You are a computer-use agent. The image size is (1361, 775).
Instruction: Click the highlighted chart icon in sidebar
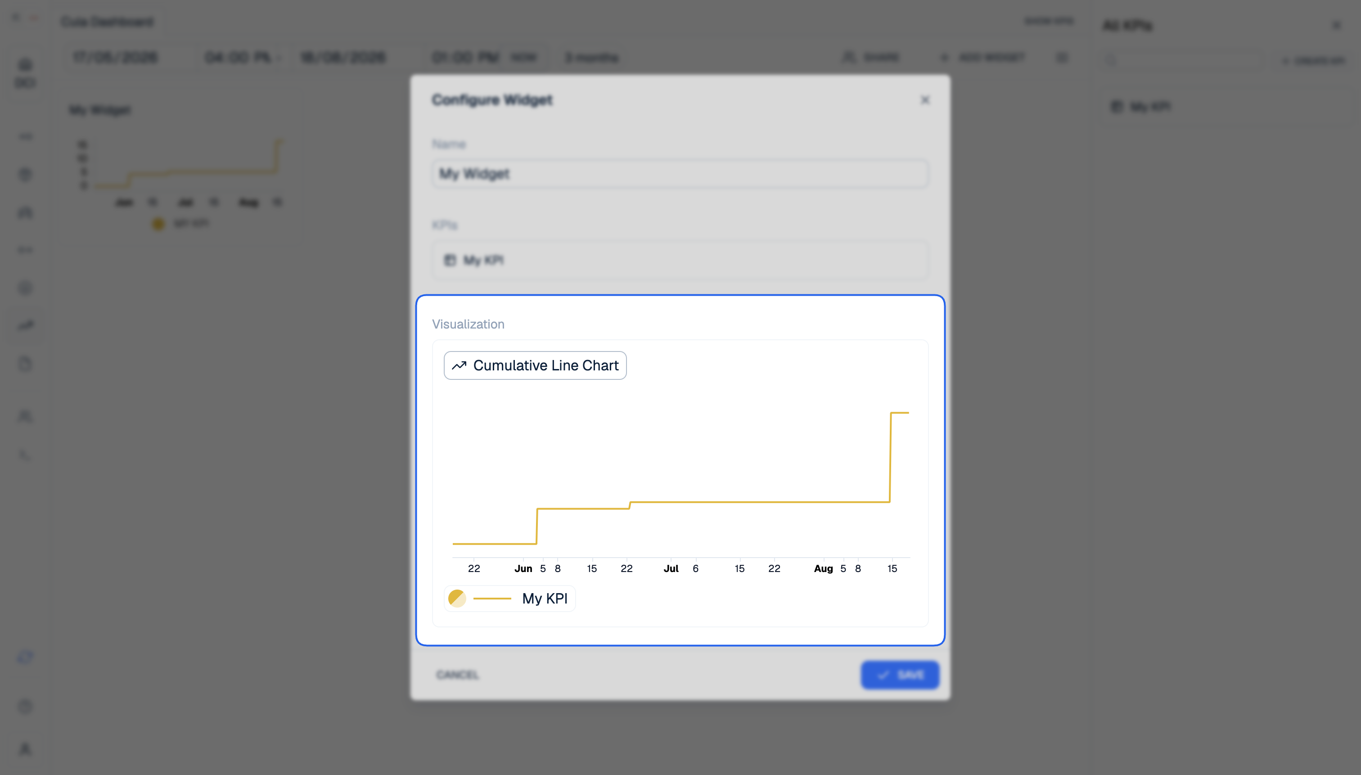25,325
